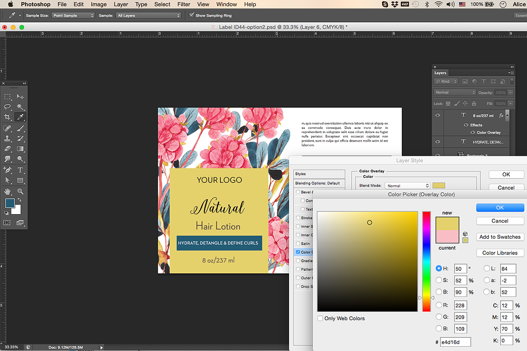Viewport: 527px width, 351px height.
Task: Lock transparent pixels in Layers panel
Action: (x=448, y=104)
